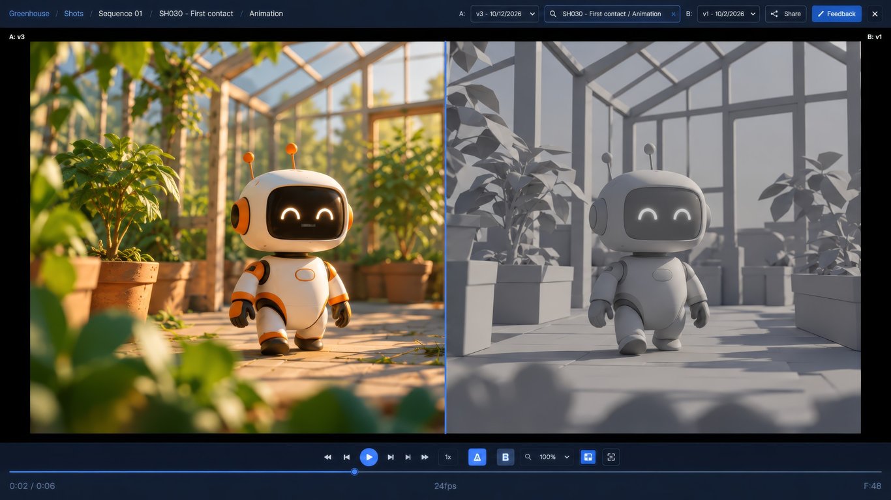891x500 pixels.
Task: Open the version A v3 - 10/12/2026 dropdown
Action: coord(505,14)
